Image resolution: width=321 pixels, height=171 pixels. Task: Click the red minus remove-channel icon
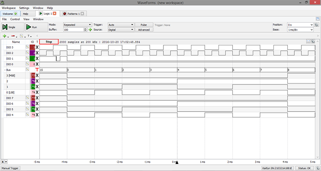[x=14, y=36]
